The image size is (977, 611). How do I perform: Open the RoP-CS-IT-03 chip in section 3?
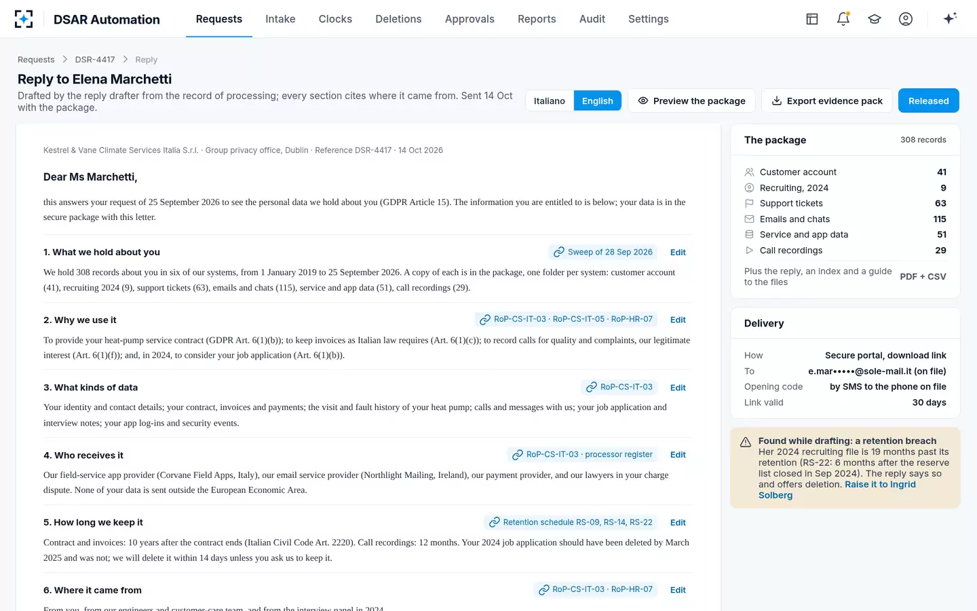tap(619, 387)
